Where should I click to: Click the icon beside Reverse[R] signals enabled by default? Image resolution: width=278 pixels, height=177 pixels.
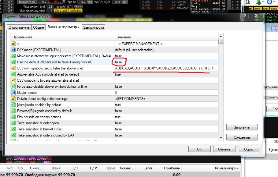13,111
